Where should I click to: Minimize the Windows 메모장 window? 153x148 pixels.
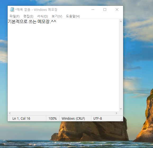pyautogui.click(x=93, y=10)
